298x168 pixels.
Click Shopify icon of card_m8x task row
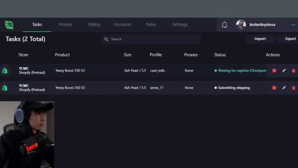pyautogui.click(x=5, y=70)
